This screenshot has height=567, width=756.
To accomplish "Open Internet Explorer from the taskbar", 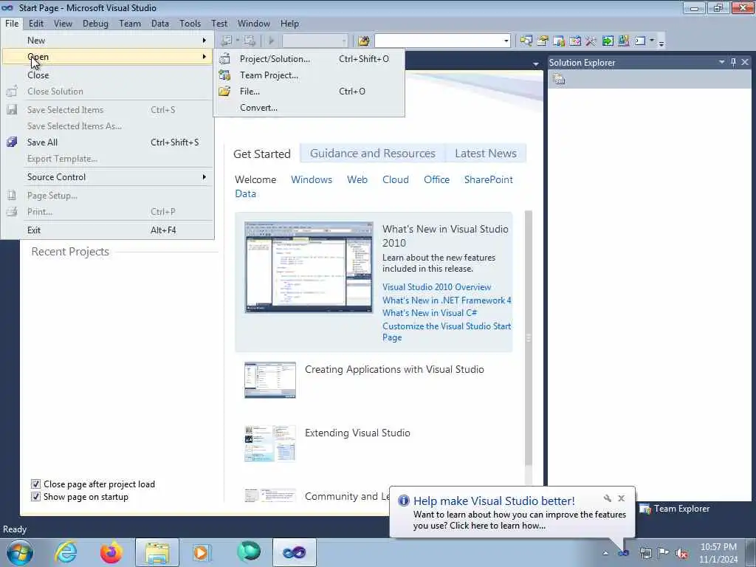I will (66, 552).
